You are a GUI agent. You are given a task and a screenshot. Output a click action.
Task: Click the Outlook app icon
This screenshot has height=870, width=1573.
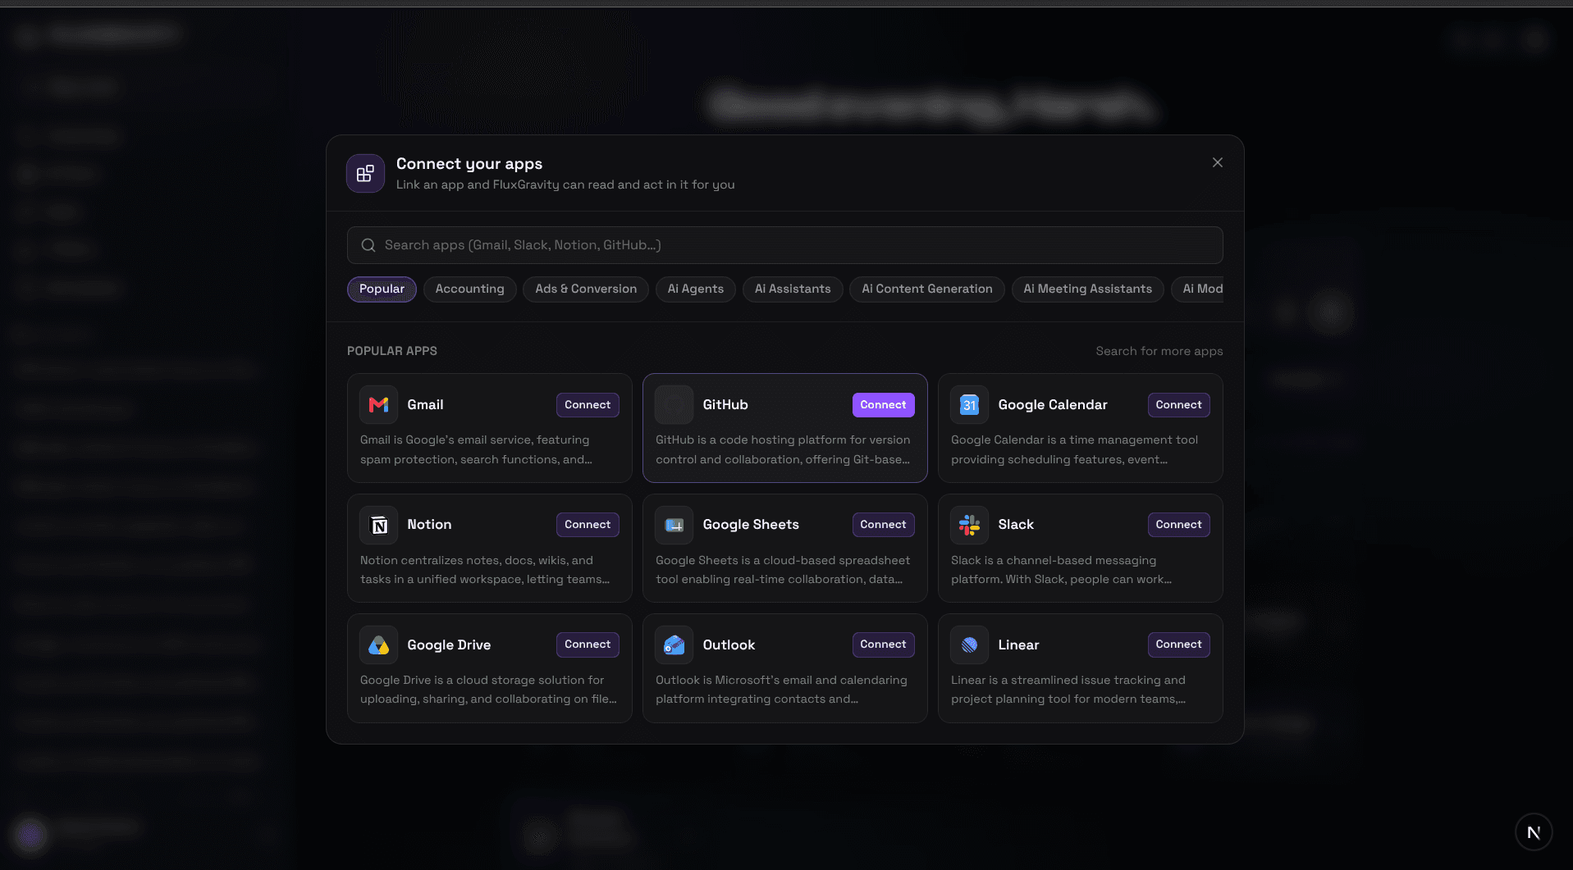coord(674,645)
